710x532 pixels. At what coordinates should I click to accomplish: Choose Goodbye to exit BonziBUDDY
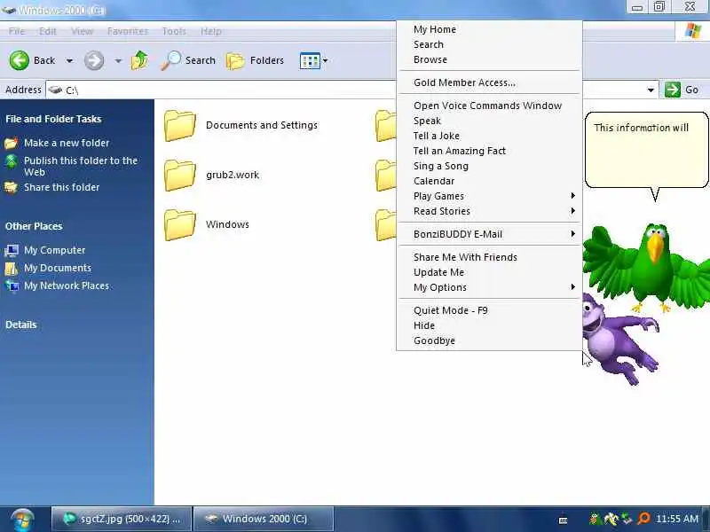pyautogui.click(x=434, y=340)
